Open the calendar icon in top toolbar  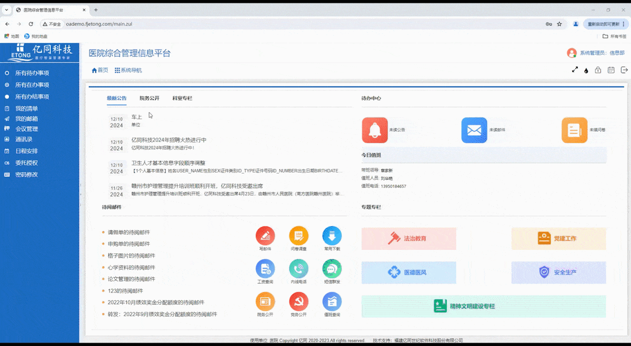(611, 70)
